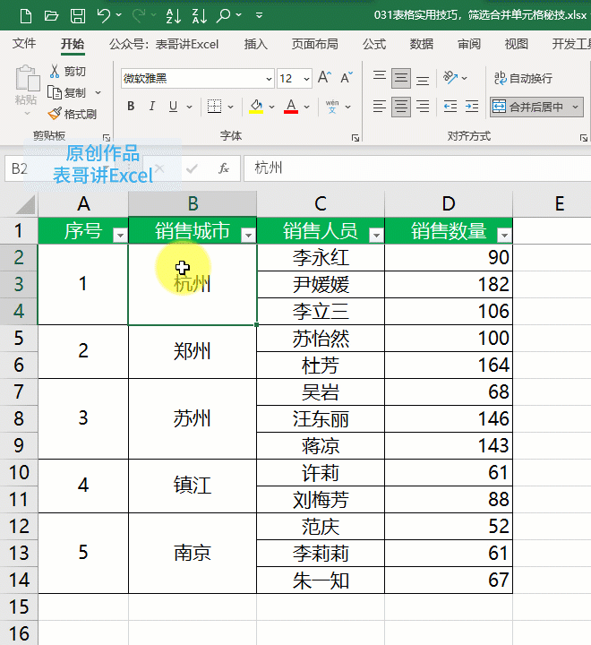Switch to the 页面布局 ribbon tab
Viewport: 591px width, 645px height.
pyautogui.click(x=315, y=44)
